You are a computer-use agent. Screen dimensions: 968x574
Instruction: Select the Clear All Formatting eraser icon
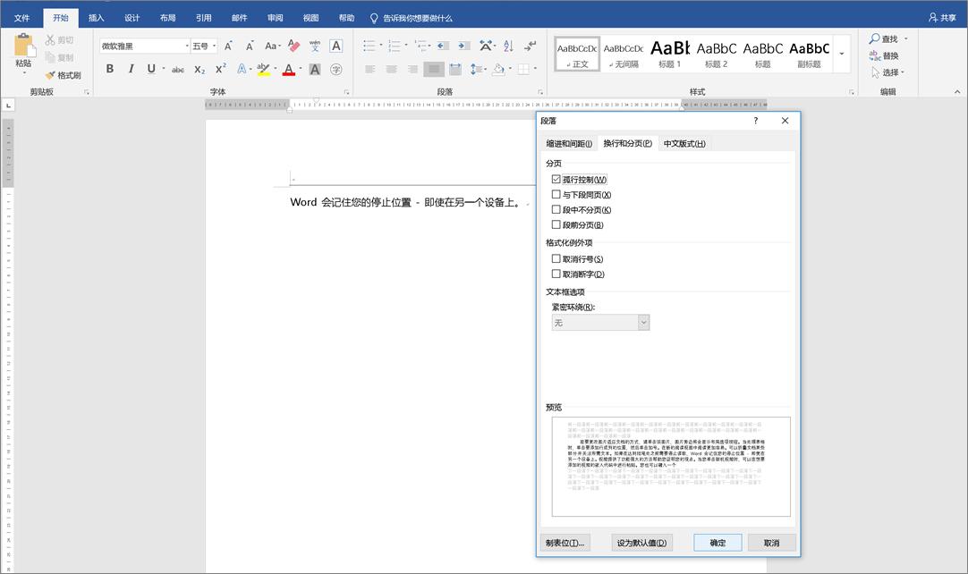coord(293,46)
